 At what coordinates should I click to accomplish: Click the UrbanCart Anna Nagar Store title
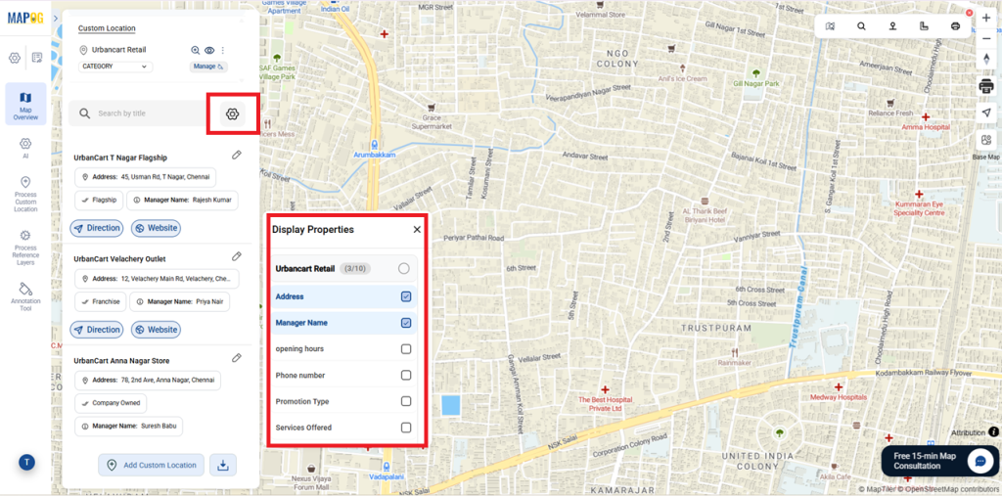tap(121, 361)
